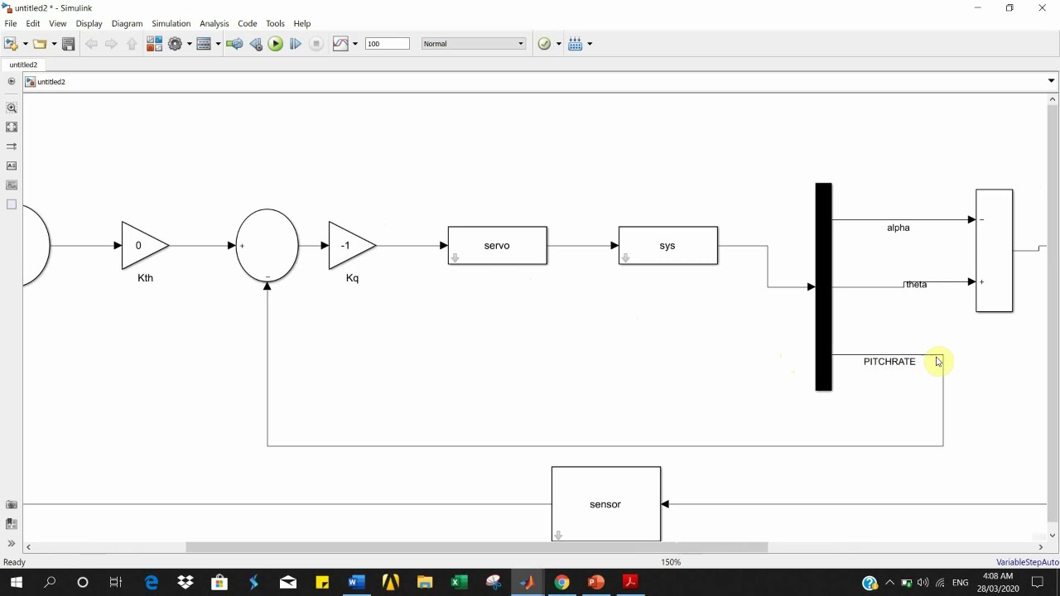Open the Simulation Data Inspector icon

coord(340,44)
